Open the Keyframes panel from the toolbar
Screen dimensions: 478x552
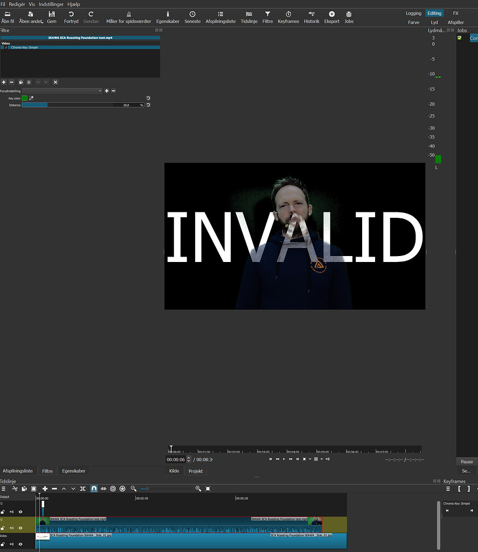coord(288,16)
